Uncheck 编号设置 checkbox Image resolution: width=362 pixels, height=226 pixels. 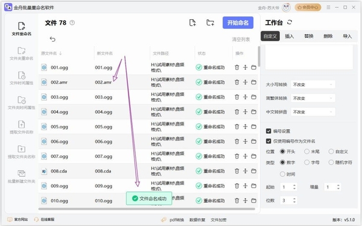[x=268, y=131]
